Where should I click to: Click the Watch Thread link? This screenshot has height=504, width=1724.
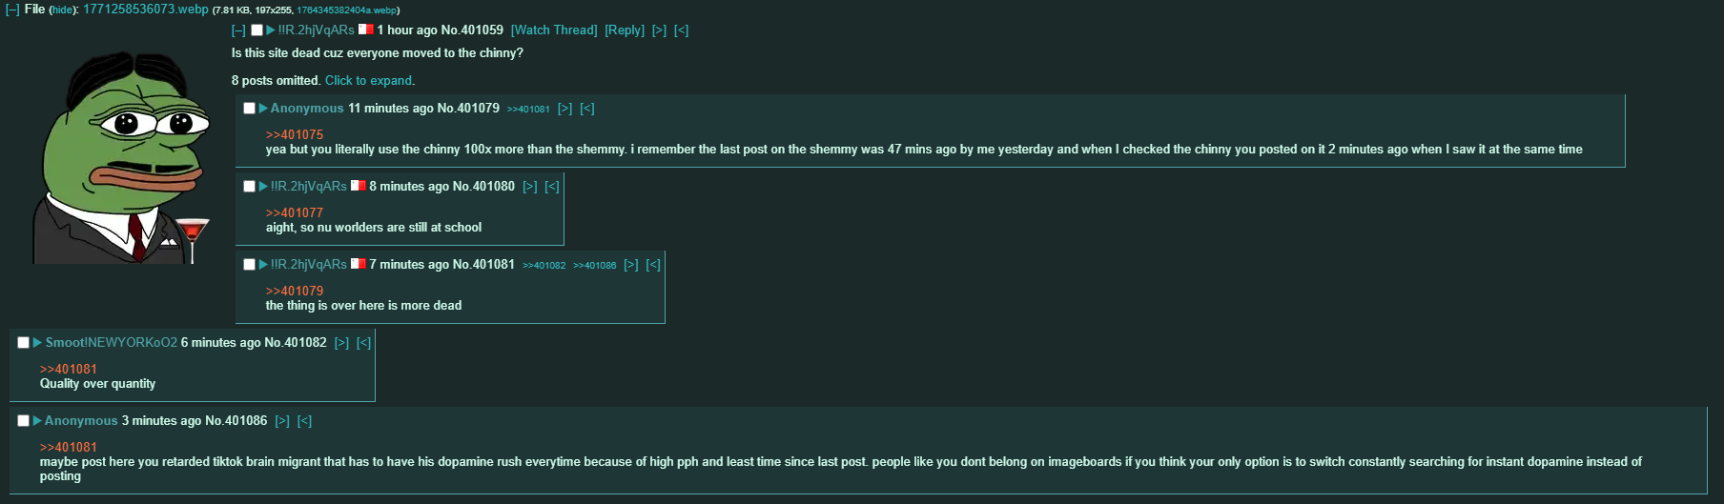click(x=554, y=30)
